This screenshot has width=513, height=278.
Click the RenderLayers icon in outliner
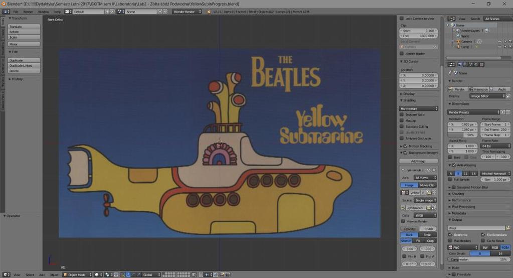[x=459, y=31]
